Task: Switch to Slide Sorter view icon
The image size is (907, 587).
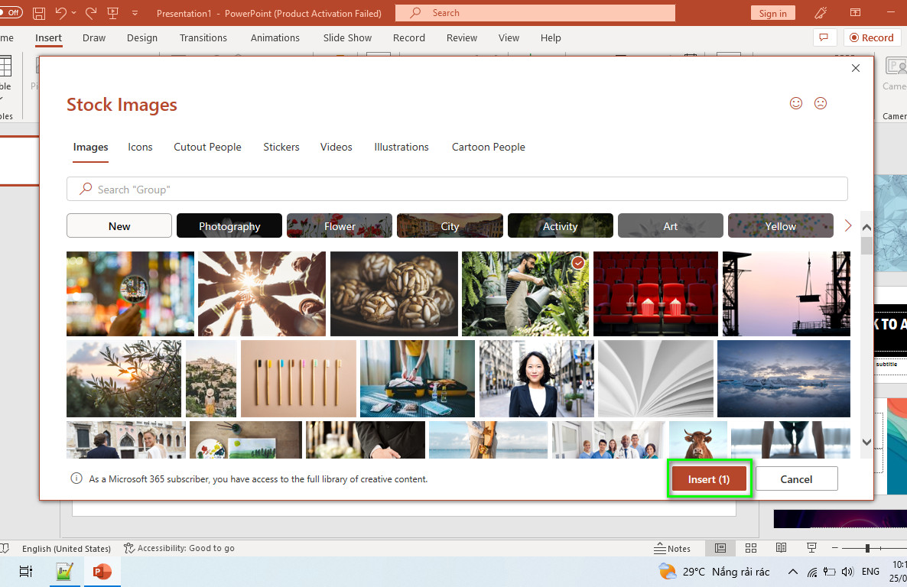Action: click(x=751, y=548)
